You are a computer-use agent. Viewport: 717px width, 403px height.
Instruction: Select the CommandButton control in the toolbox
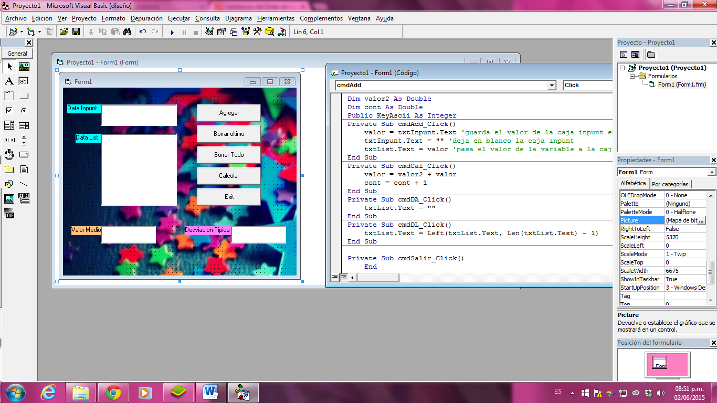25,94
